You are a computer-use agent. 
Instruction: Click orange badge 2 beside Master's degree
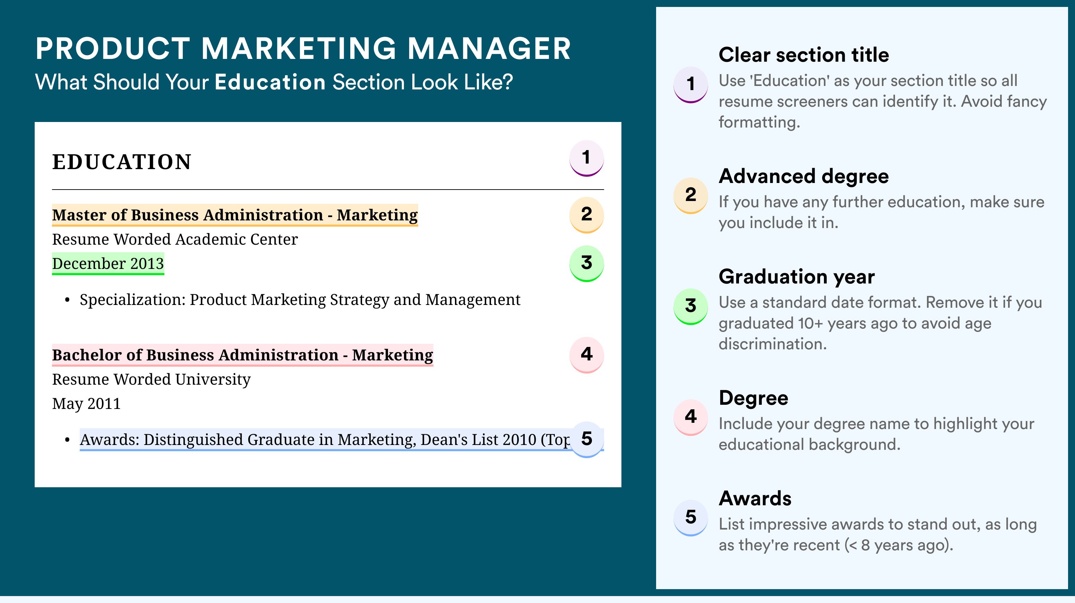click(586, 215)
